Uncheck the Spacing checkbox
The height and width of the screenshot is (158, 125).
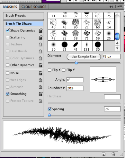tap(50, 109)
